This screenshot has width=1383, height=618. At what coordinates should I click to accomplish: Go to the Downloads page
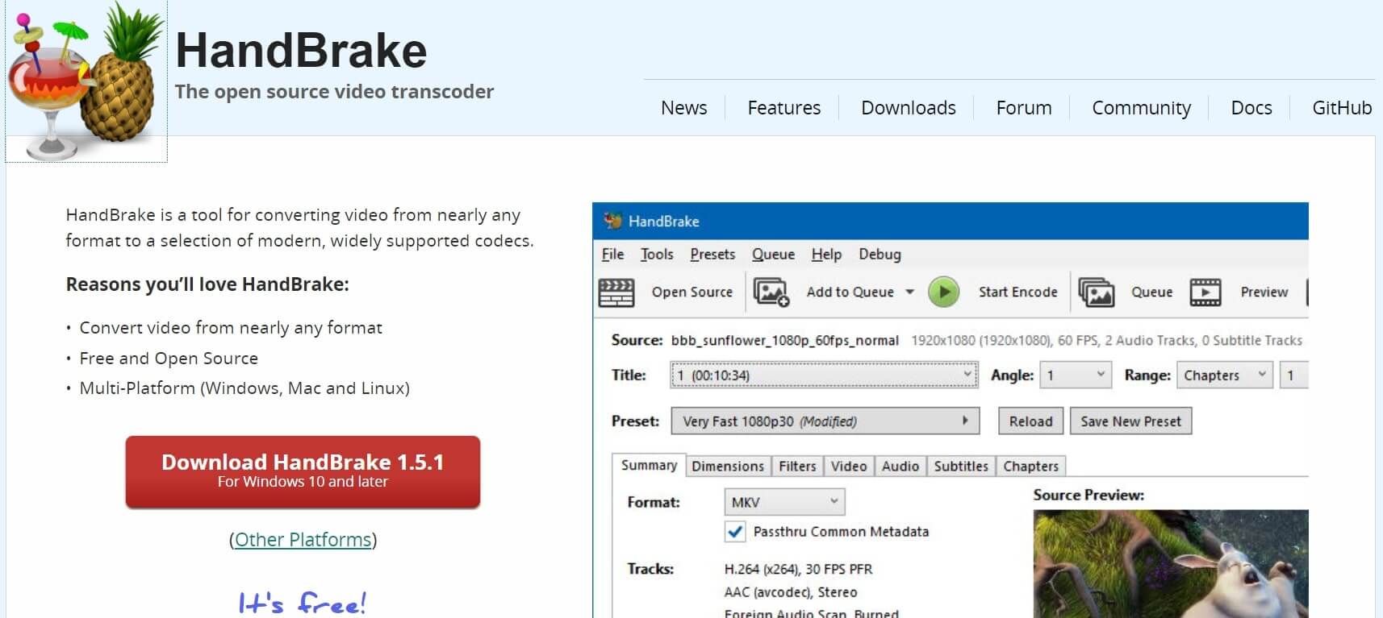pyautogui.click(x=908, y=108)
